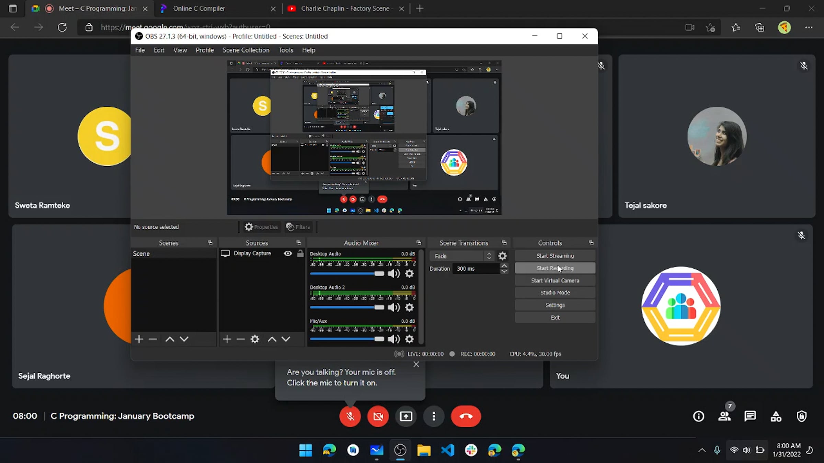Increase Duration with up stepper arrow
Image resolution: width=824 pixels, height=463 pixels.
pyautogui.click(x=504, y=266)
